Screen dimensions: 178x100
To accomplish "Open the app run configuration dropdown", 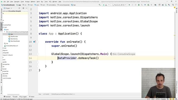I will 106,5.
